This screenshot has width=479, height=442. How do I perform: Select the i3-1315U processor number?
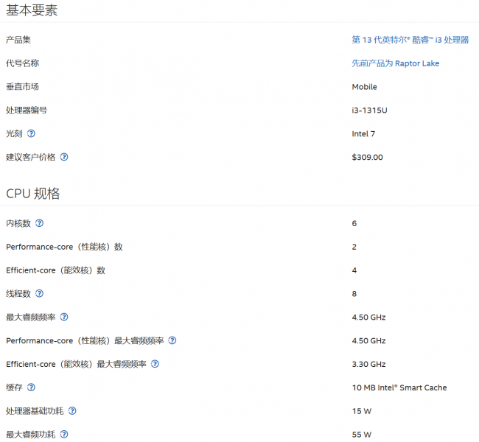[369, 110]
